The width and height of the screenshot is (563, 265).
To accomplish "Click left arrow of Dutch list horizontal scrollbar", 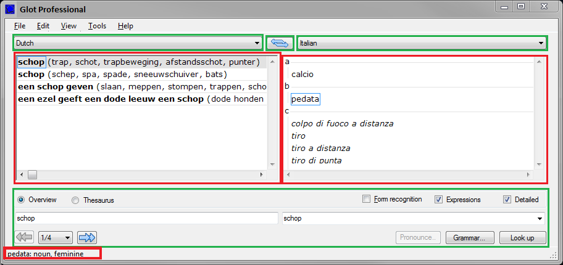I will (22, 174).
